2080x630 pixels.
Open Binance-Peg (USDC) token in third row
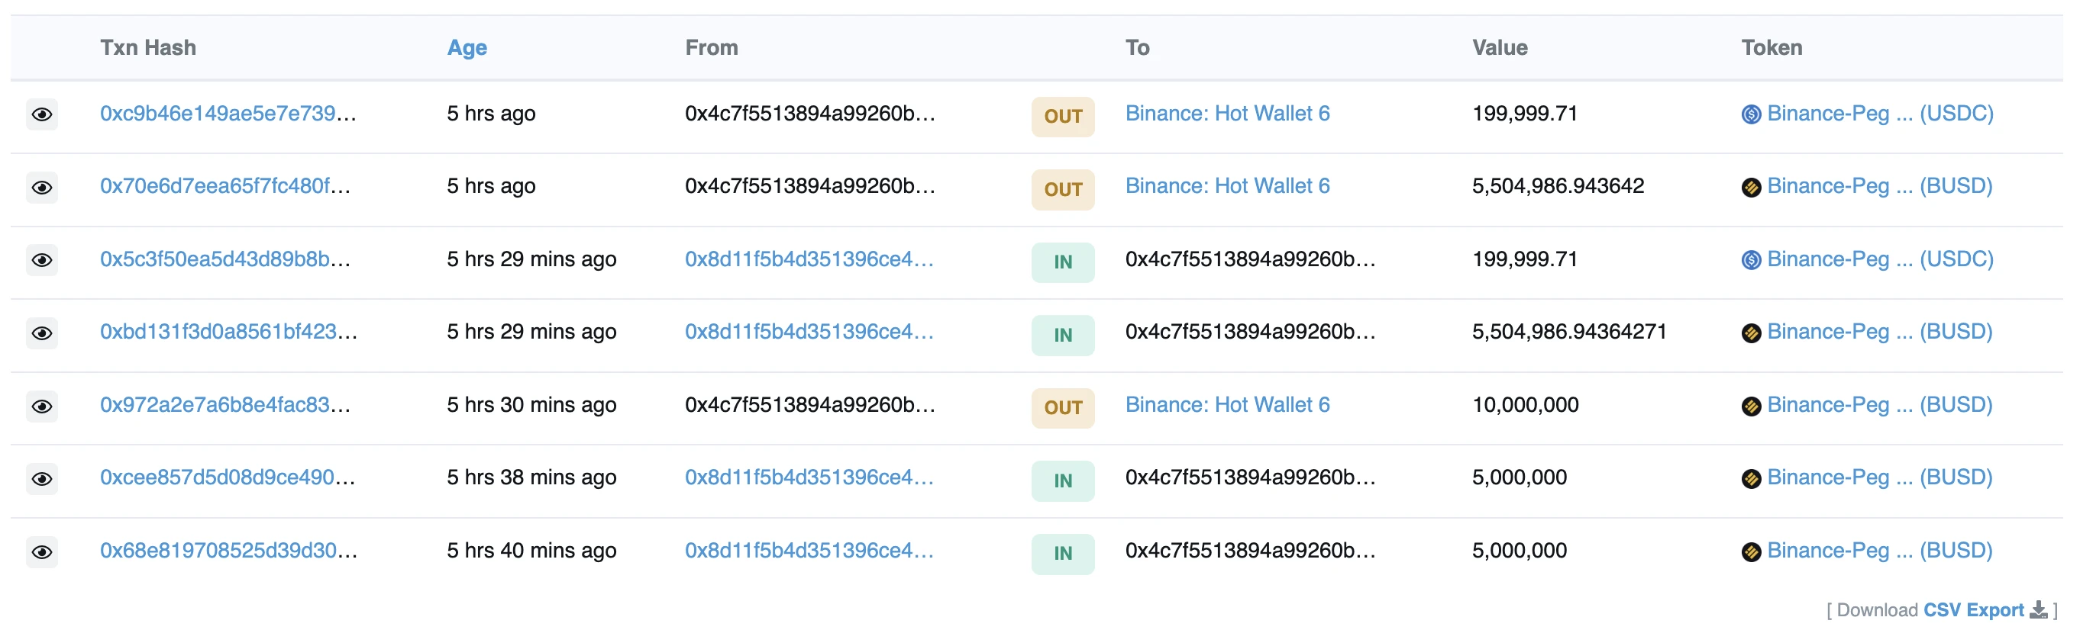pos(1880,259)
